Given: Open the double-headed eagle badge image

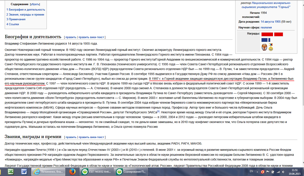Looking at the screenshot, I should click(x=264, y=47).
